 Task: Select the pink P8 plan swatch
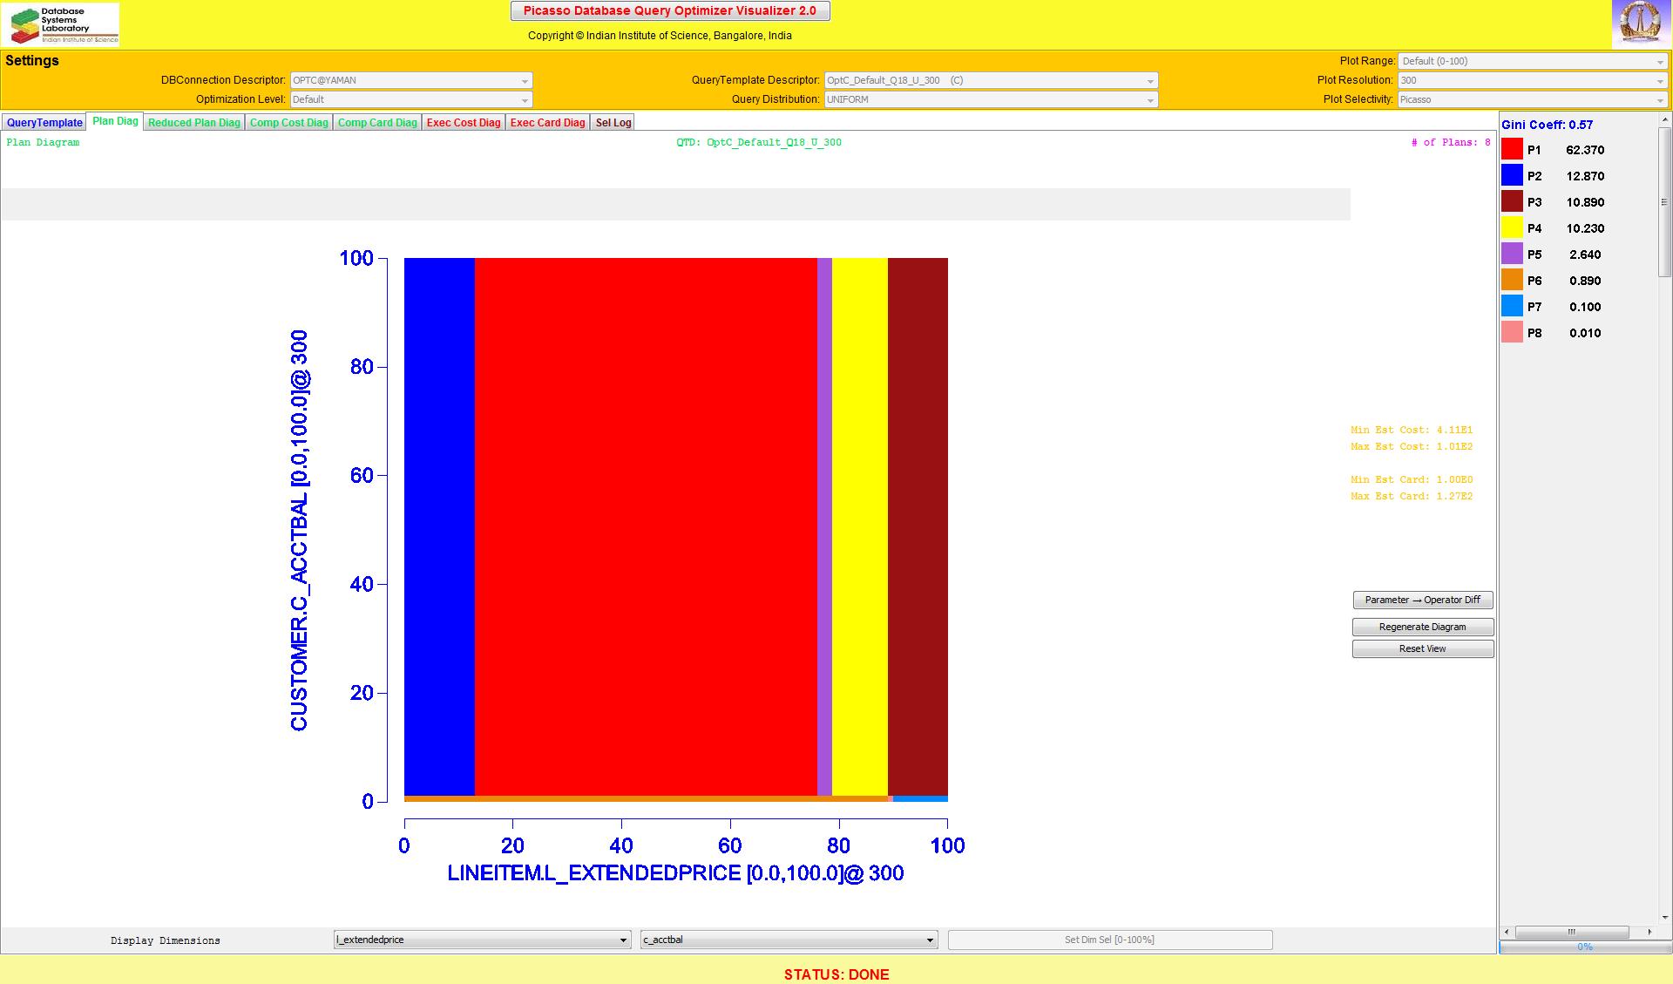click(x=1512, y=333)
